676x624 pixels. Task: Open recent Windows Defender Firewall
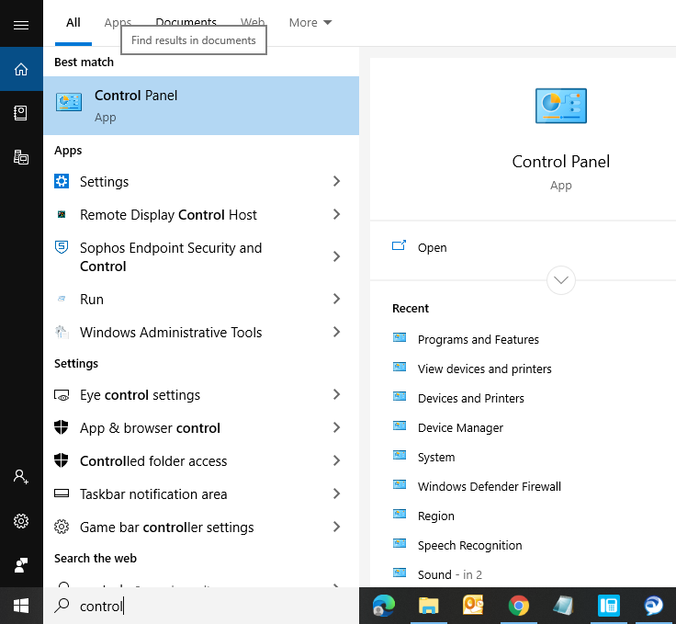(x=490, y=486)
